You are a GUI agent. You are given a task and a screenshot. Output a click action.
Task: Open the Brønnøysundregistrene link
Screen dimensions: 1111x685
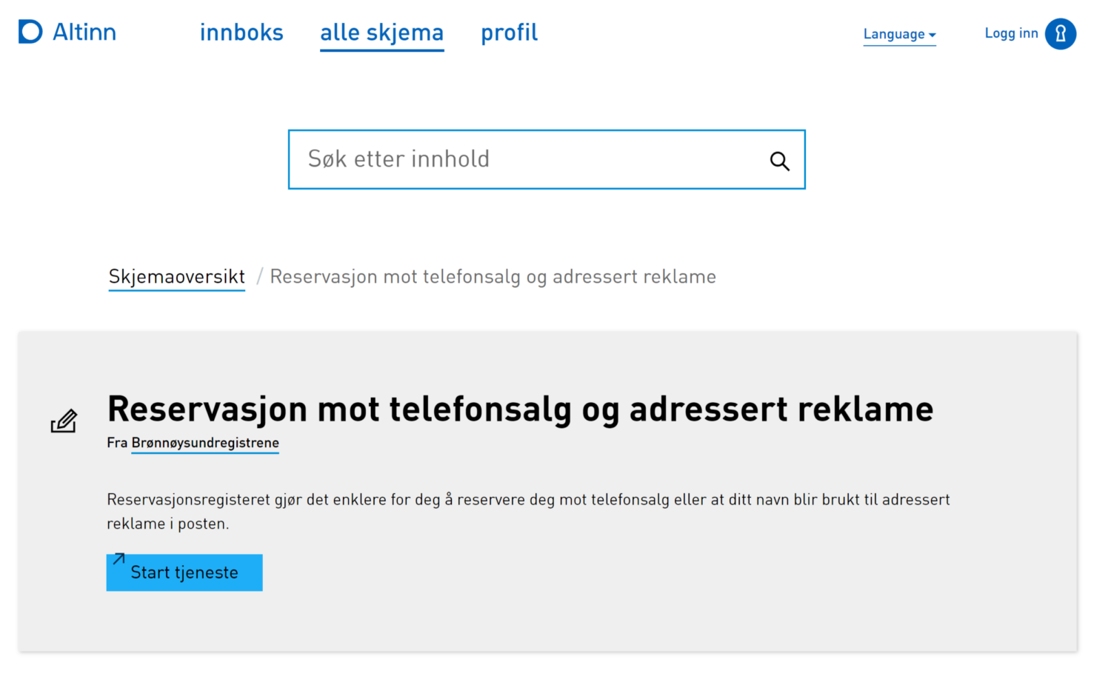point(205,443)
